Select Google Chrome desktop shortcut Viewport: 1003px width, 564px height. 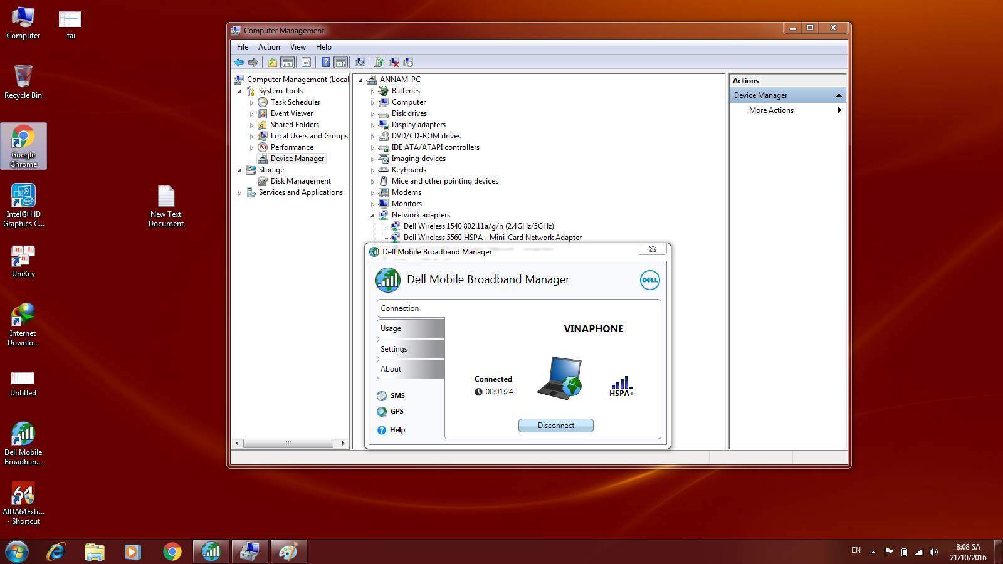(x=23, y=147)
